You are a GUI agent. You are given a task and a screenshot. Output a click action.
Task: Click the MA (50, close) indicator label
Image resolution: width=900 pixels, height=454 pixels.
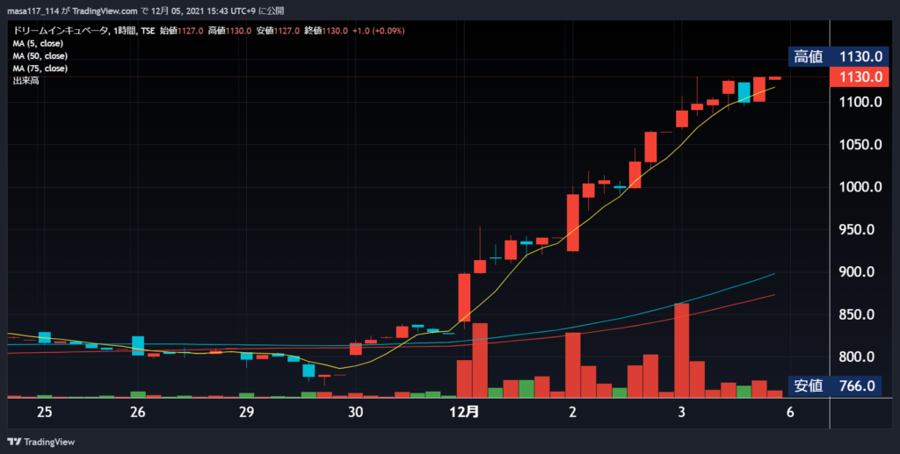tap(40, 56)
